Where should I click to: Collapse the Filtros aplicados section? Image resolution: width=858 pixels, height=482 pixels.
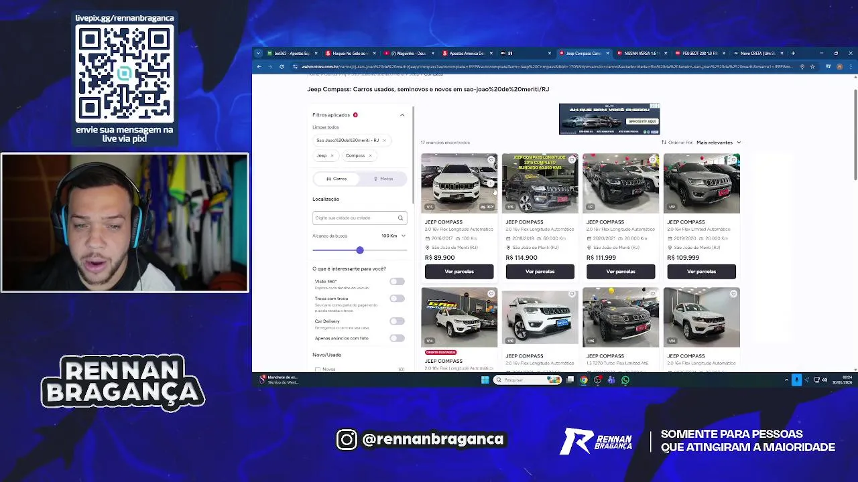(402, 115)
